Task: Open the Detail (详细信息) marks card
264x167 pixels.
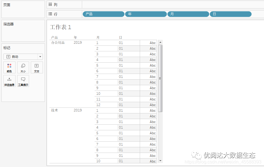Action: tap(9, 81)
